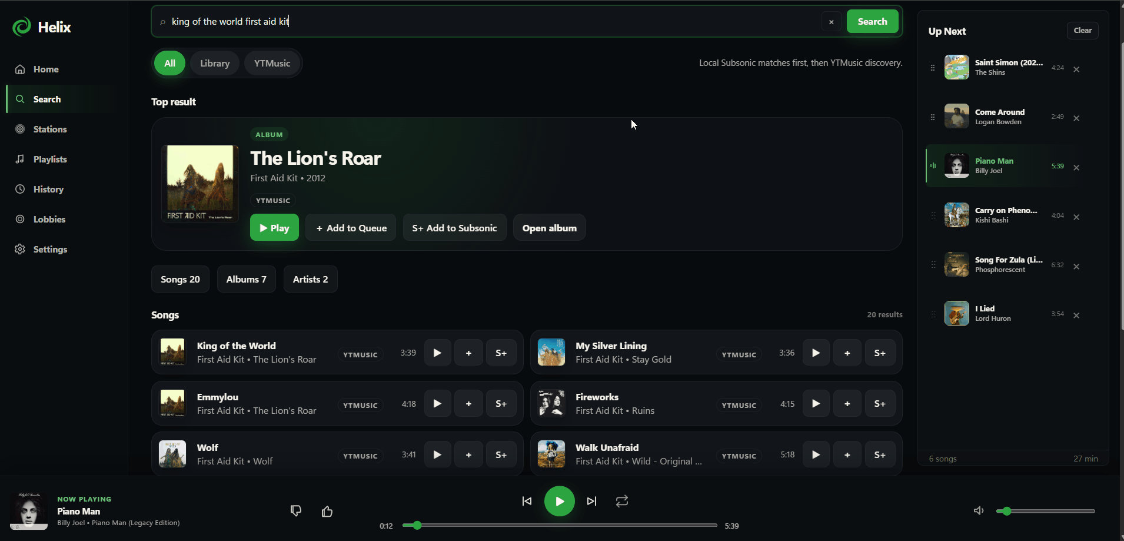The width and height of the screenshot is (1124, 541).
Task: Jump to Artists 2 section
Action: click(x=310, y=279)
